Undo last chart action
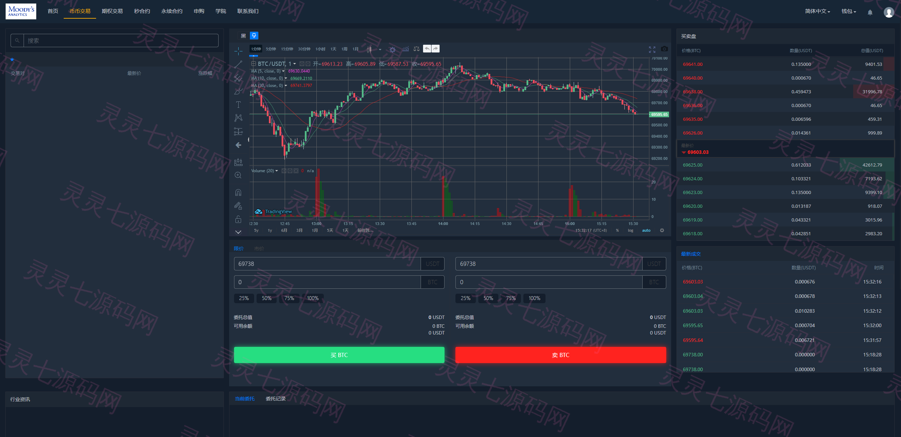Viewport: 901px width, 437px height. 427,49
